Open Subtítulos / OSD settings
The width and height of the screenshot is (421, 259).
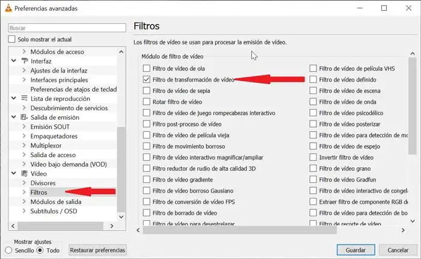(x=54, y=211)
